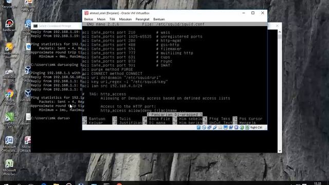Click the VirtualBox icon on the taskbar
329x185 pixels.
pos(81,183)
